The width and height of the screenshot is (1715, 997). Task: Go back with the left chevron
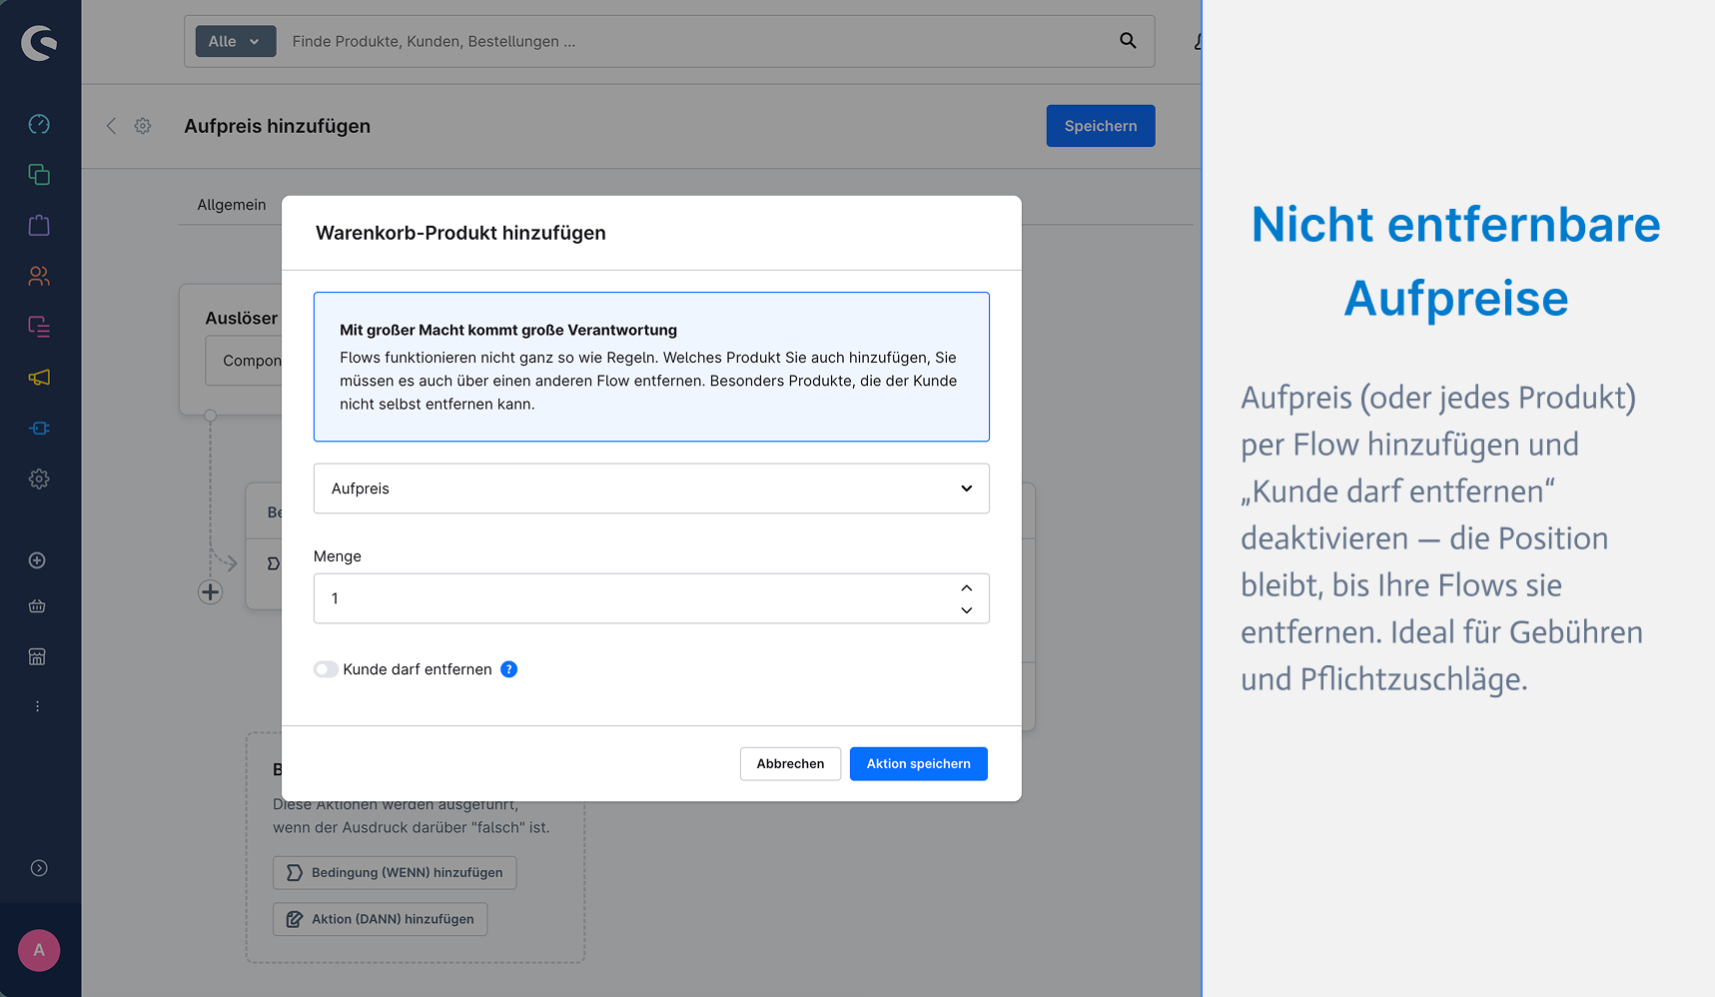(x=111, y=126)
